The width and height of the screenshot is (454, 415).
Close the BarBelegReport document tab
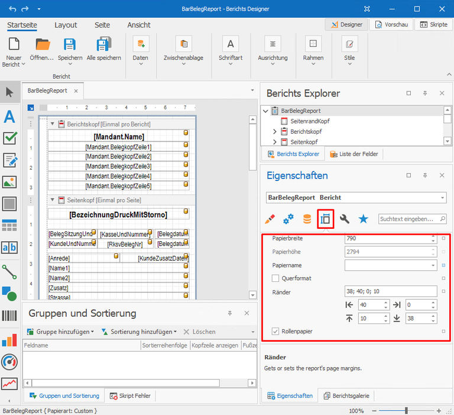tap(76, 91)
